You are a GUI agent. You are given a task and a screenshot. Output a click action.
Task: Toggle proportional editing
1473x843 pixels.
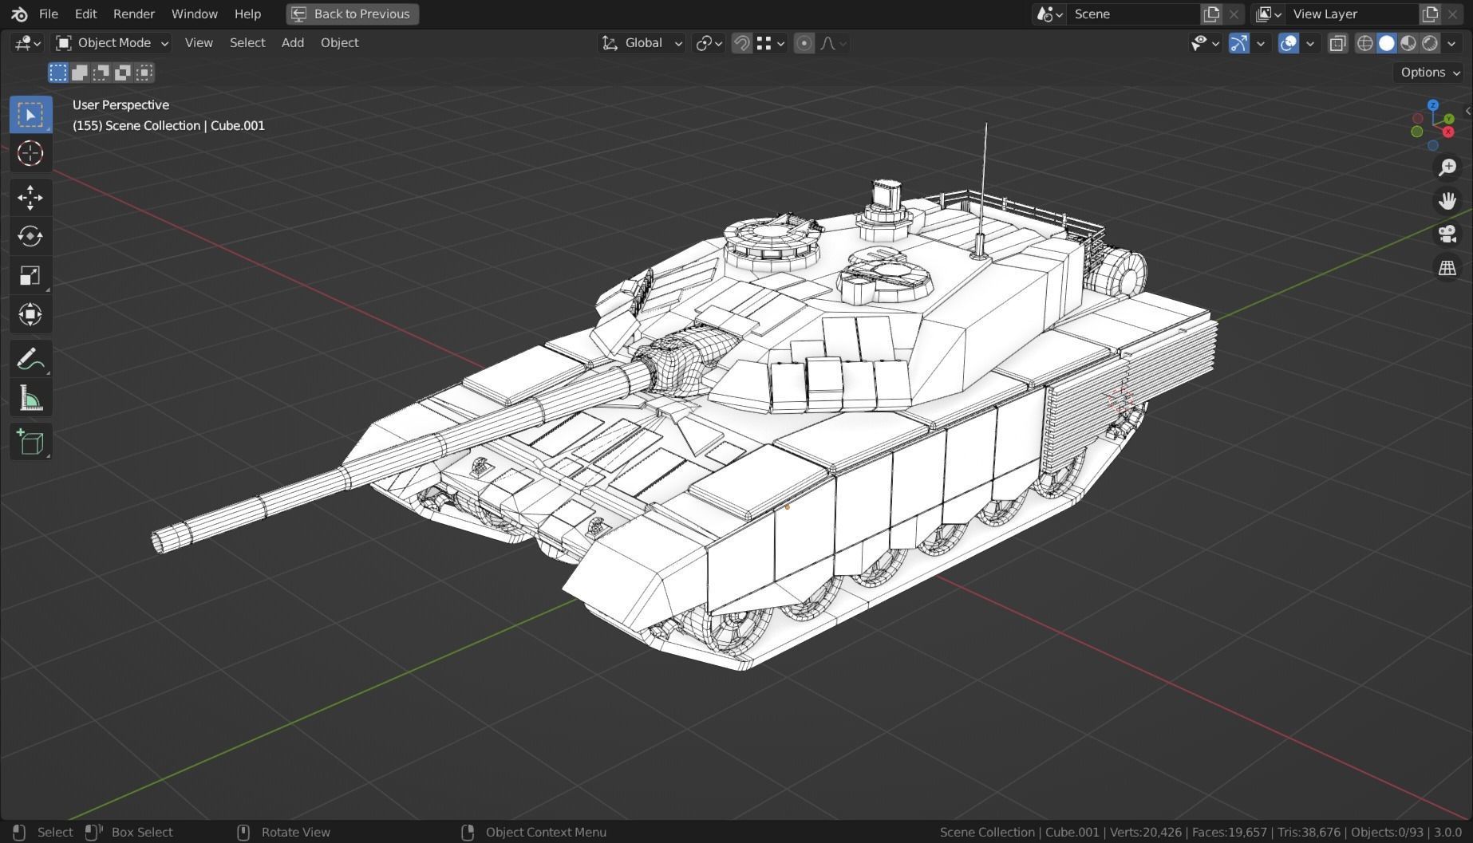coord(804,43)
